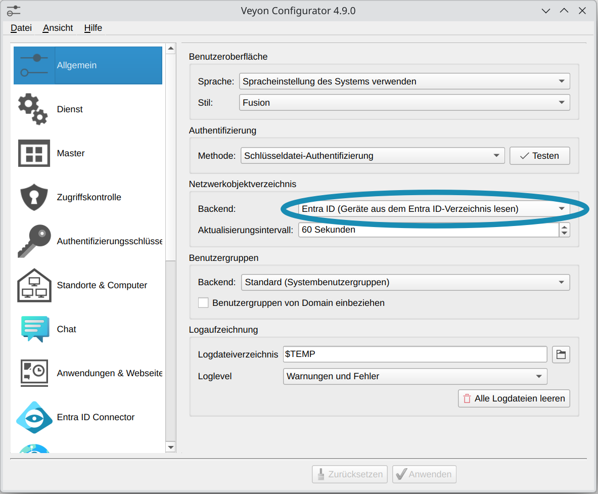Increase Aktualisierungsintervall with up arrow
The width and height of the screenshot is (598, 494).
(564, 227)
